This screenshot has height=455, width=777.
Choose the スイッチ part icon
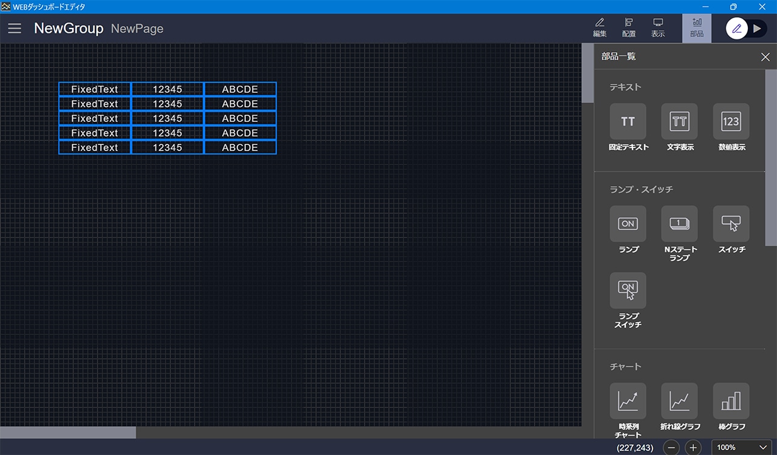pyautogui.click(x=731, y=224)
